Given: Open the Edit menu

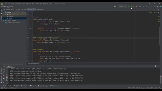Looking at the screenshot, I should coord(9,4).
